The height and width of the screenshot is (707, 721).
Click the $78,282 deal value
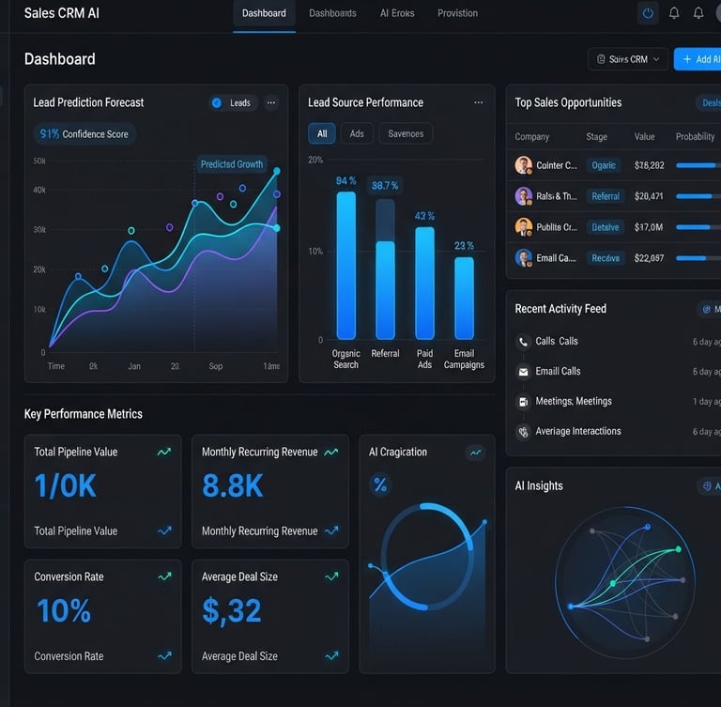tap(649, 165)
